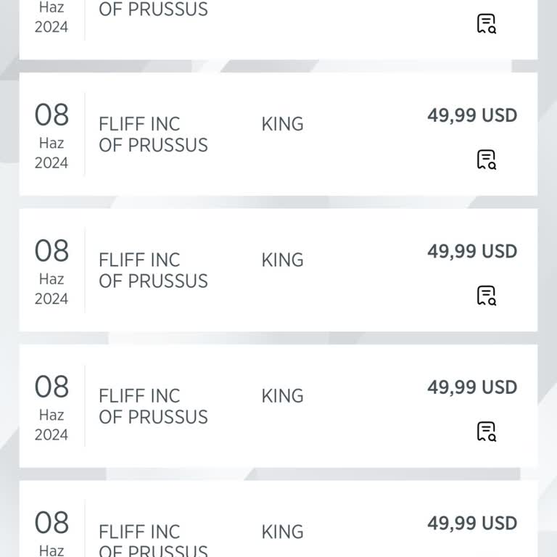Click 49,99 USD amount in bottom cut-off transaction
557x557 pixels.
click(x=472, y=524)
